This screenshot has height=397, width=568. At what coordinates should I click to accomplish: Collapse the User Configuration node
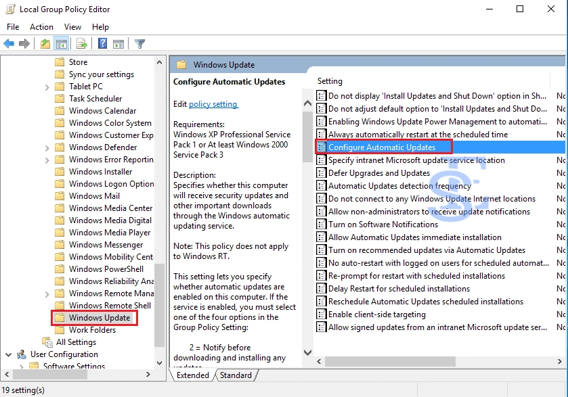click(x=8, y=354)
